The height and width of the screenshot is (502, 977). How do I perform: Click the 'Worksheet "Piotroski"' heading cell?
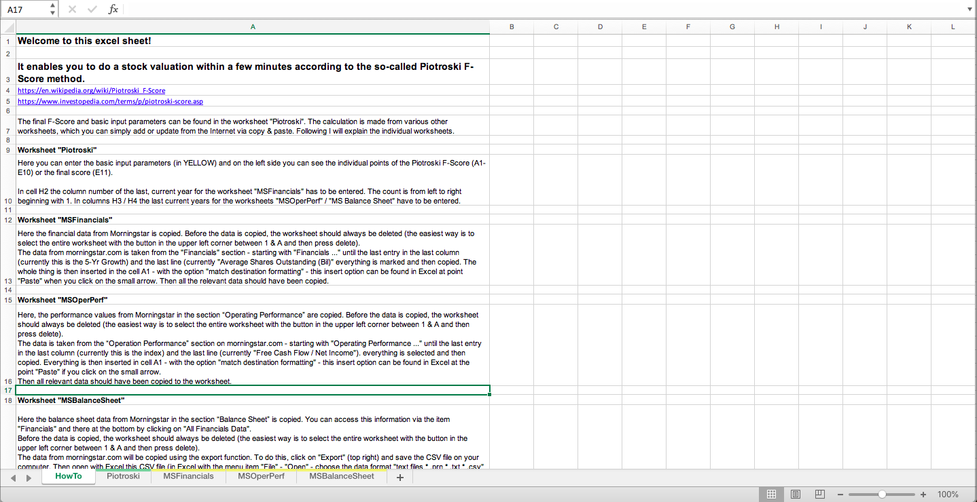point(253,149)
